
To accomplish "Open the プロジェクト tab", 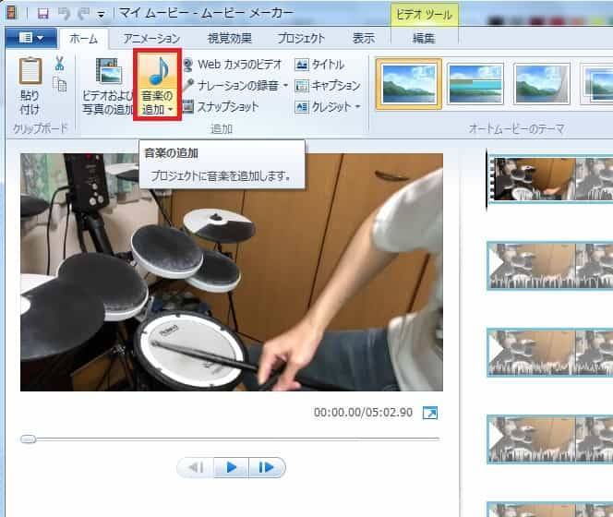I will click(301, 39).
